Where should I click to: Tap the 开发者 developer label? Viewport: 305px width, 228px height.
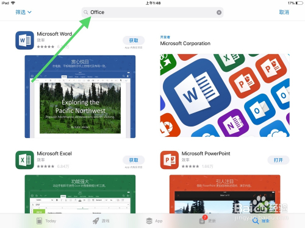click(x=165, y=37)
